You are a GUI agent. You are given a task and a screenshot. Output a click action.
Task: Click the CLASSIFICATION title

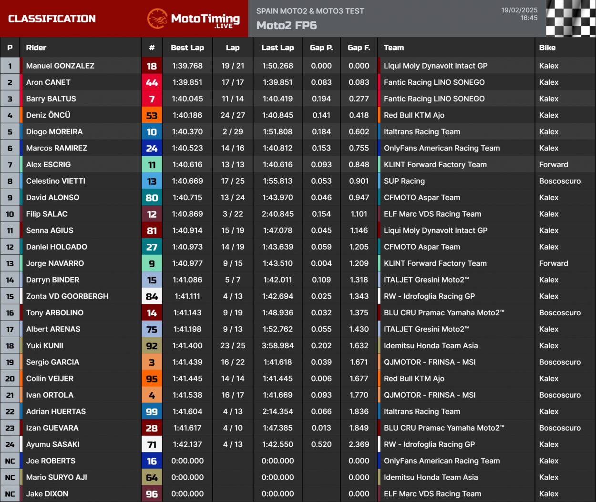click(x=52, y=19)
